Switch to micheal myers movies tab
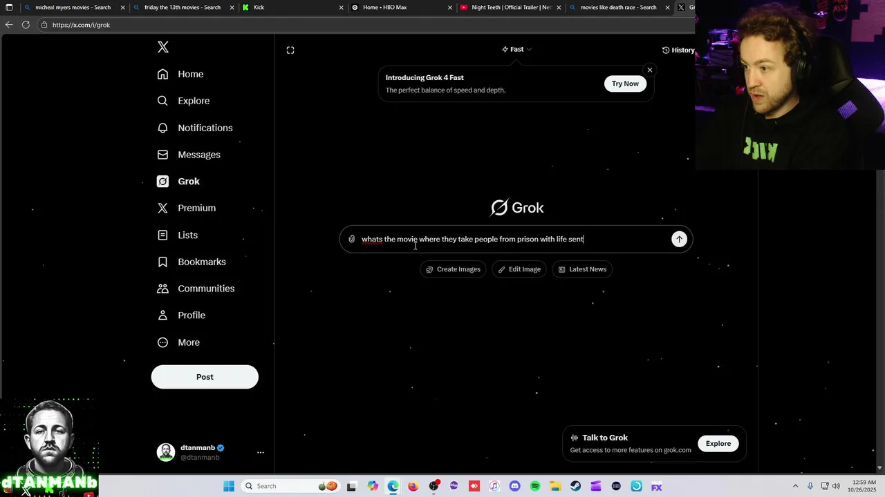 pos(73,8)
